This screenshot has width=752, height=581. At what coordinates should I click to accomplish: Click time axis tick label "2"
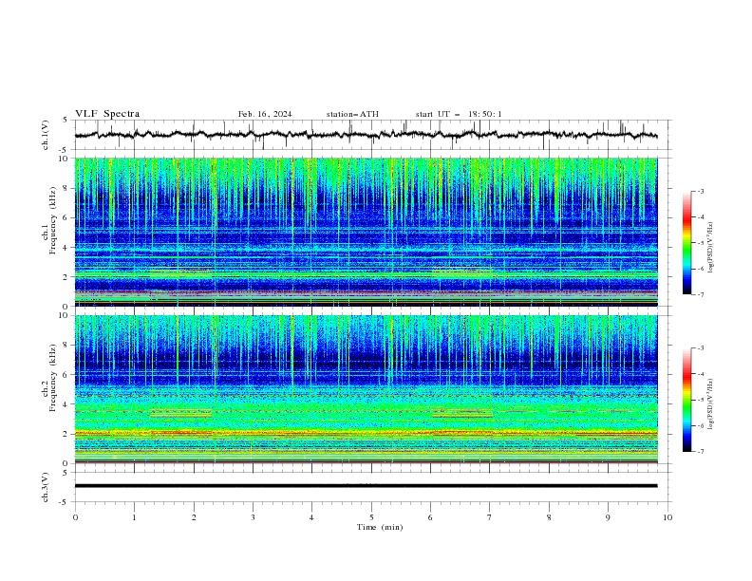(x=194, y=517)
